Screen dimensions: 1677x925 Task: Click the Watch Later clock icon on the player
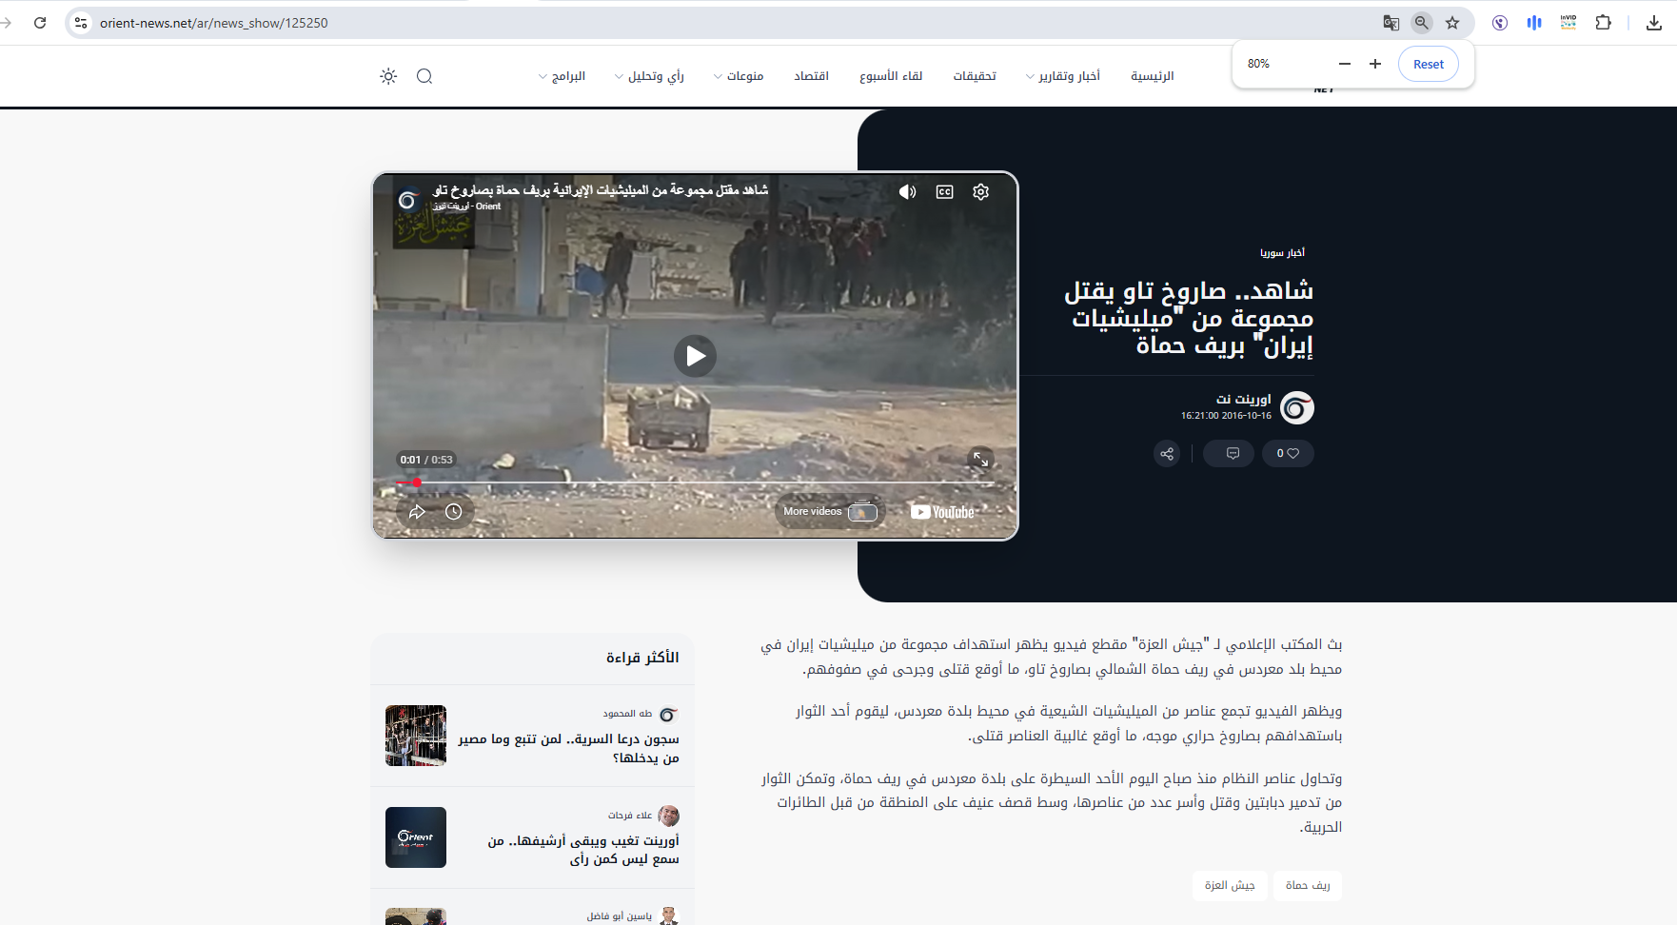(x=454, y=511)
